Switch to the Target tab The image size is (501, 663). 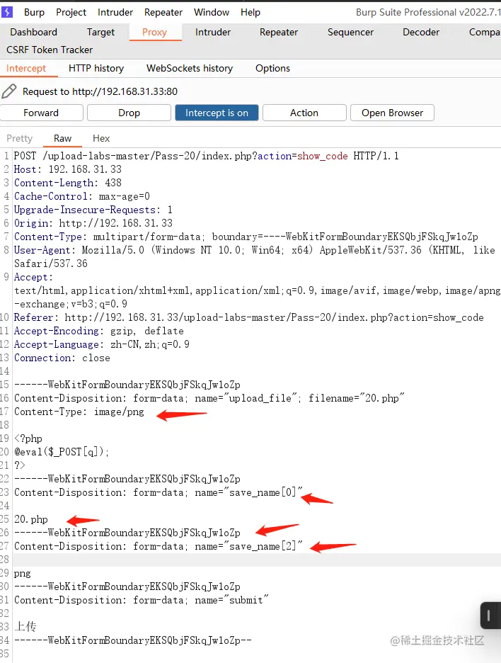(100, 32)
